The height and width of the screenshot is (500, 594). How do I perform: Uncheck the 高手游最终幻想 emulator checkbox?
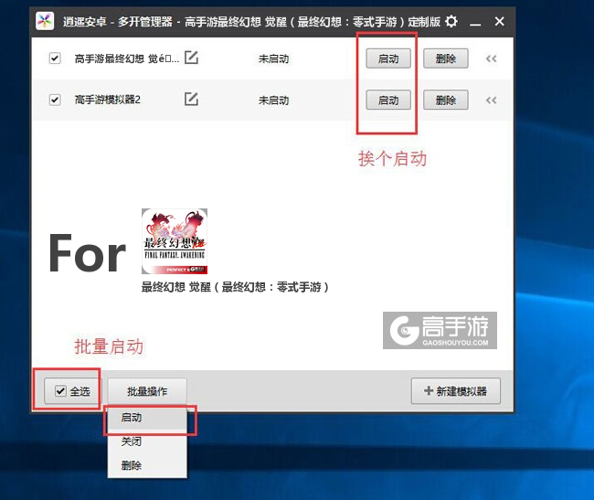[x=55, y=59]
